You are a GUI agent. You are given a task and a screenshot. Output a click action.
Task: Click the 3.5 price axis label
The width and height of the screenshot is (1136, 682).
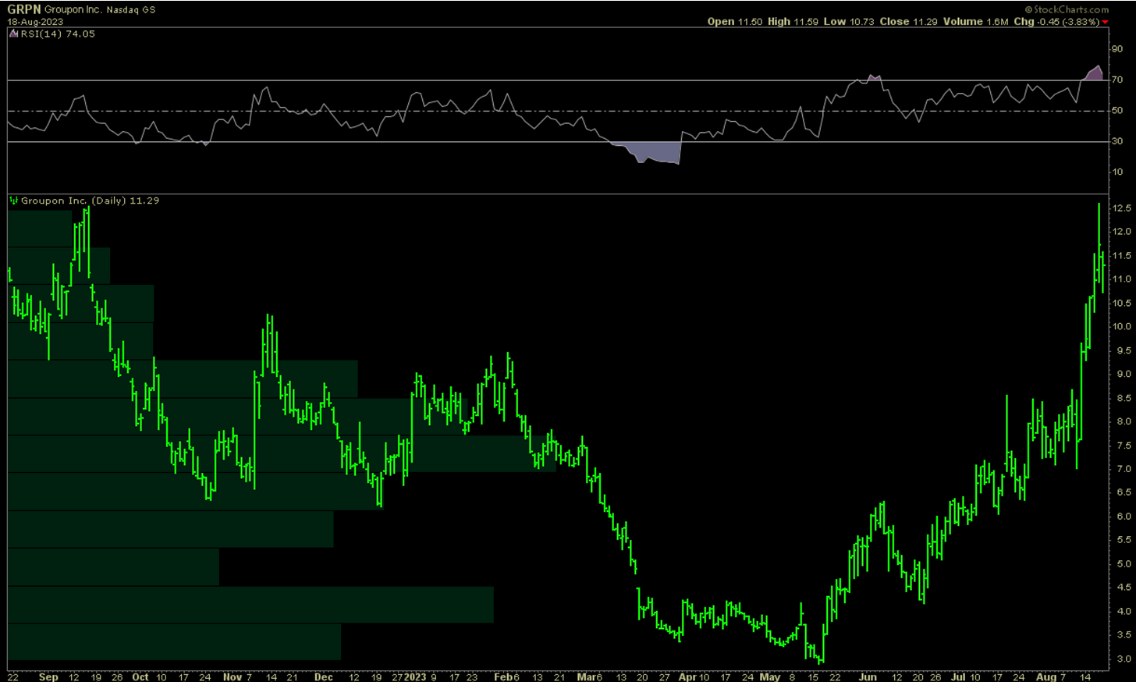point(1124,635)
